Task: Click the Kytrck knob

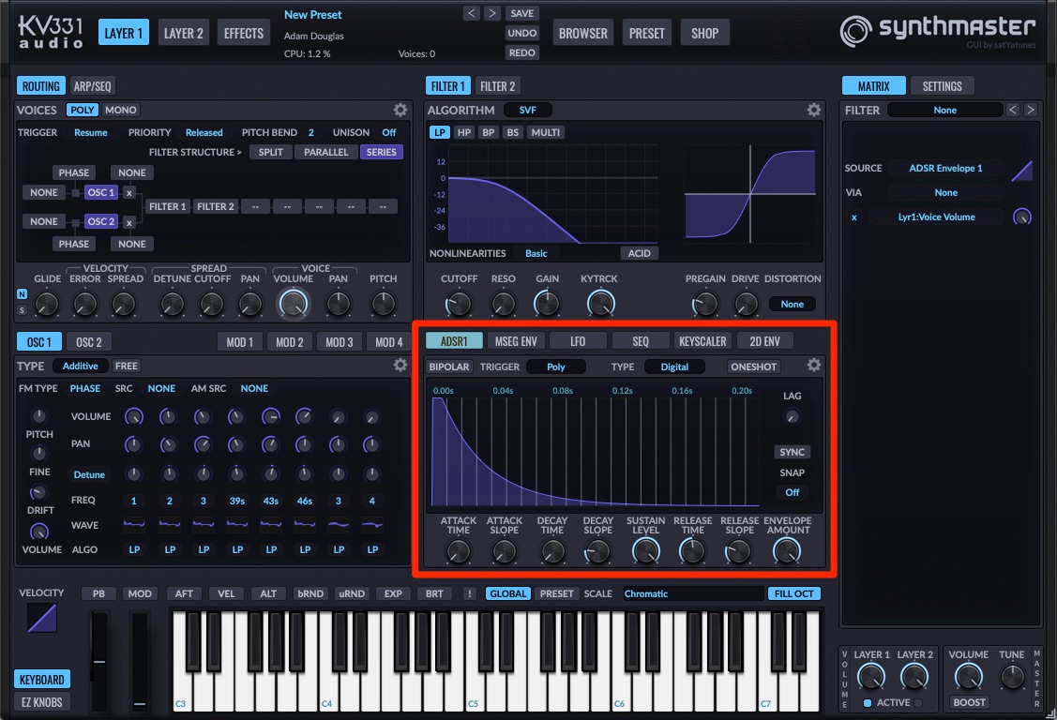Action: (600, 304)
